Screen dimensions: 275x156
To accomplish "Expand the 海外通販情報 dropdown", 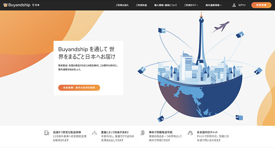I will pyautogui.click(x=214, y=5).
